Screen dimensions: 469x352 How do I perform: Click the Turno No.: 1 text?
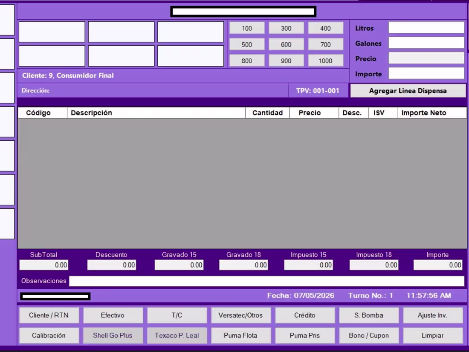click(371, 295)
